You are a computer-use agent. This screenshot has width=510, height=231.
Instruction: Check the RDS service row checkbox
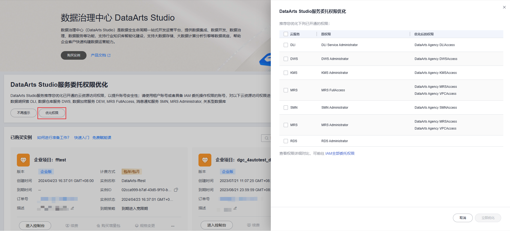click(286, 141)
